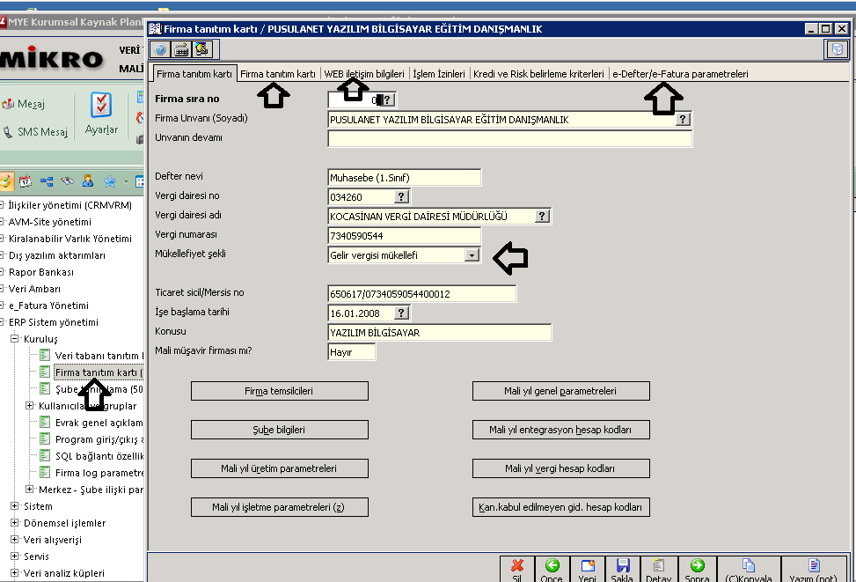Expand the Veri analiz küpleri node

15,572
